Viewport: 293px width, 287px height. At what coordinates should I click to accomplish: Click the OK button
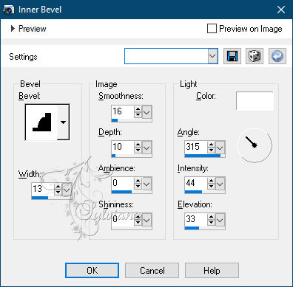point(92,271)
